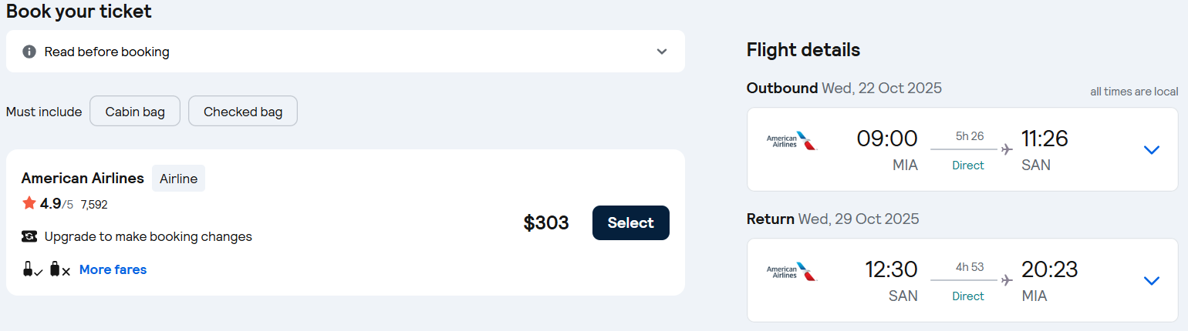The height and width of the screenshot is (331, 1188).
Task: Click the outbound American Airlines logo
Action: point(791,141)
